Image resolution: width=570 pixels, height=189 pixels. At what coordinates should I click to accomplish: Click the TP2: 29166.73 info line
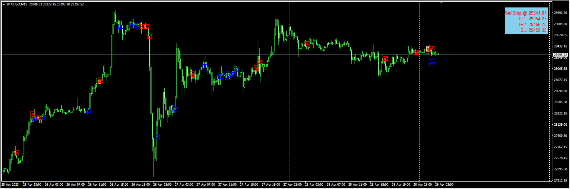[x=532, y=24]
